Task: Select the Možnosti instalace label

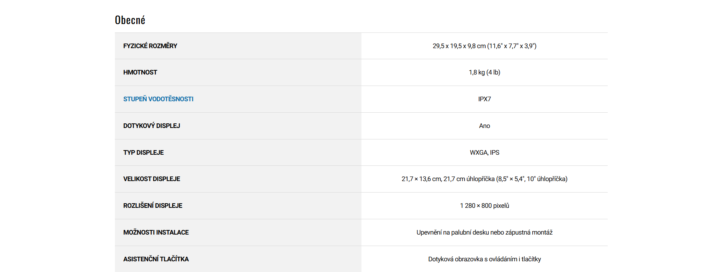Action: pyautogui.click(x=156, y=232)
